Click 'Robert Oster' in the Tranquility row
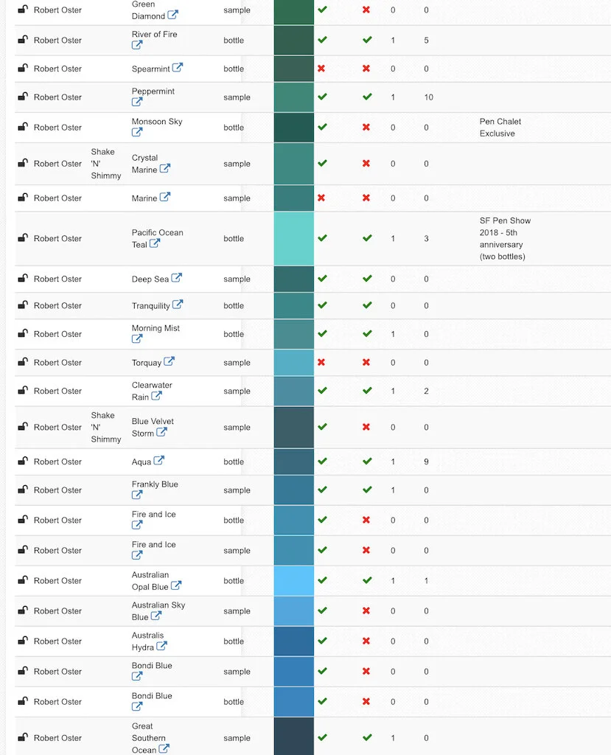Image resolution: width=611 pixels, height=755 pixels. click(x=57, y=306)
